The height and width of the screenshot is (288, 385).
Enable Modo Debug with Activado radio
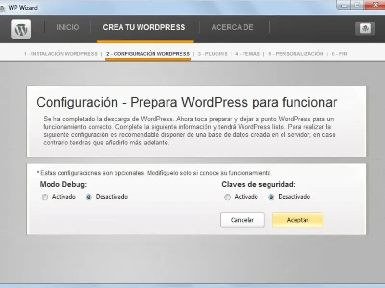point(45,197)
